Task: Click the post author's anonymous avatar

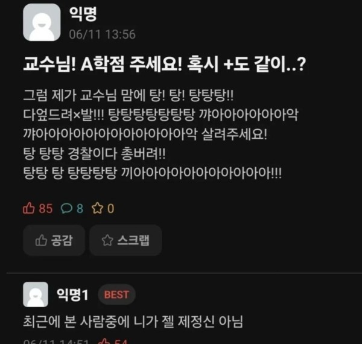Action: (42, 22)
